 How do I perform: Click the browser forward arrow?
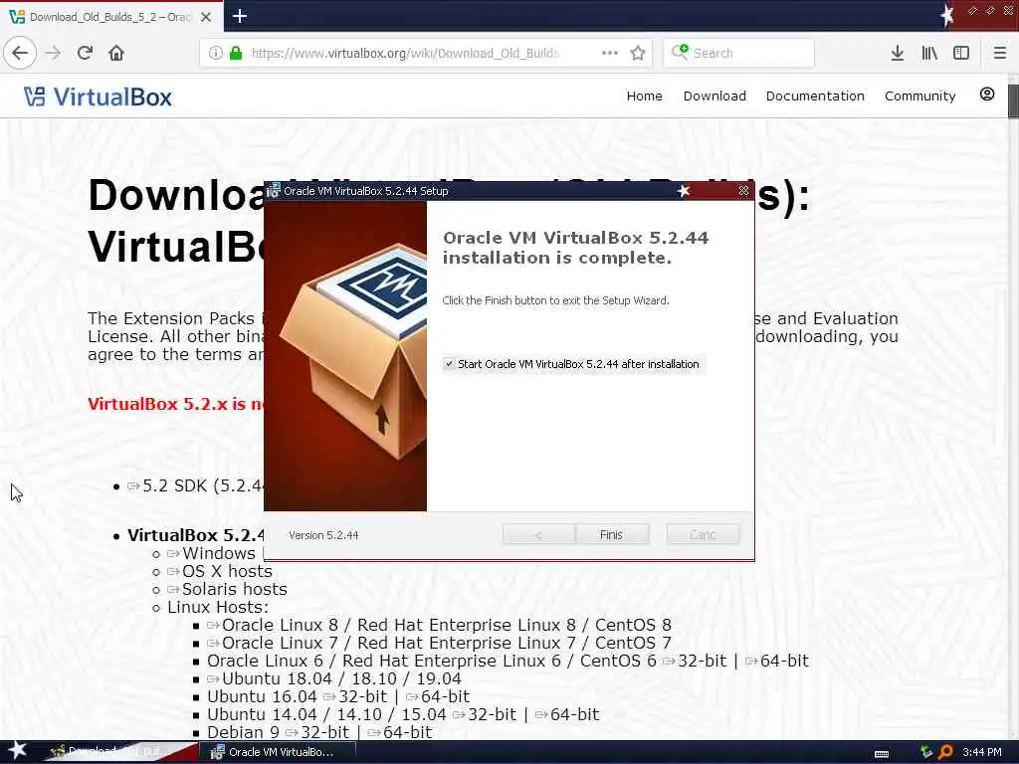tap(54, 53)
